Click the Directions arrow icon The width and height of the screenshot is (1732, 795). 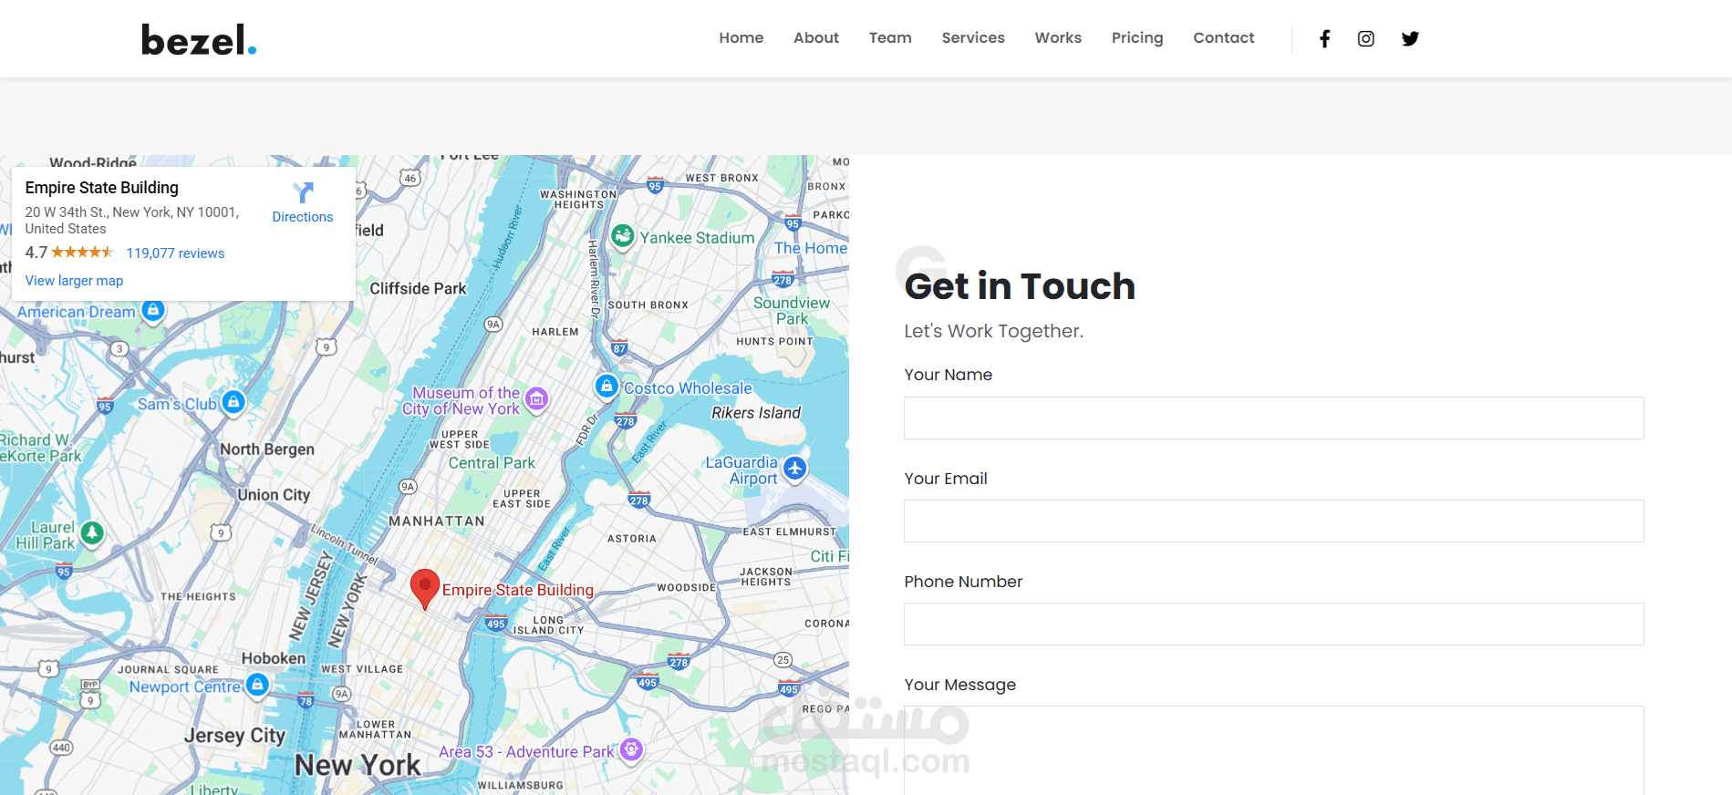click(x=303, y=192)
